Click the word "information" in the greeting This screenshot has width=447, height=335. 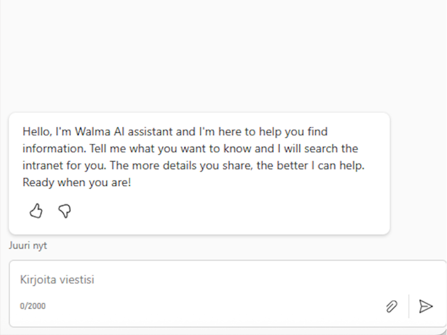(x=50, y=149)
